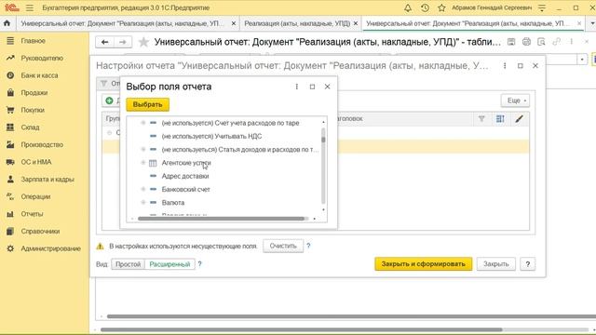Click the Выбрать button
Image resolution: width=596 pixels, height=335 pixels.
[x=148, y=104]
